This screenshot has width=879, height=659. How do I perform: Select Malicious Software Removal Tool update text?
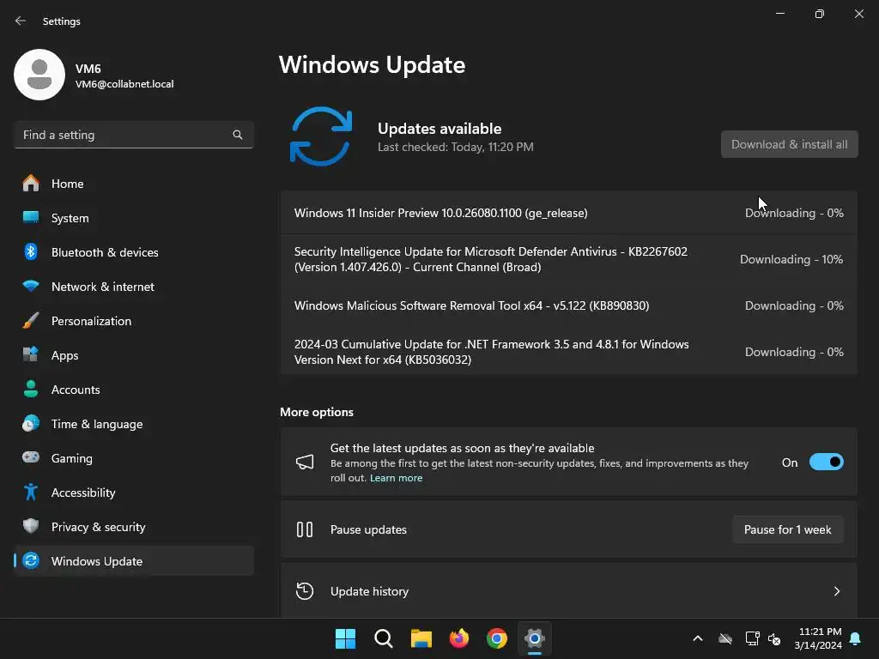(471, 306)
